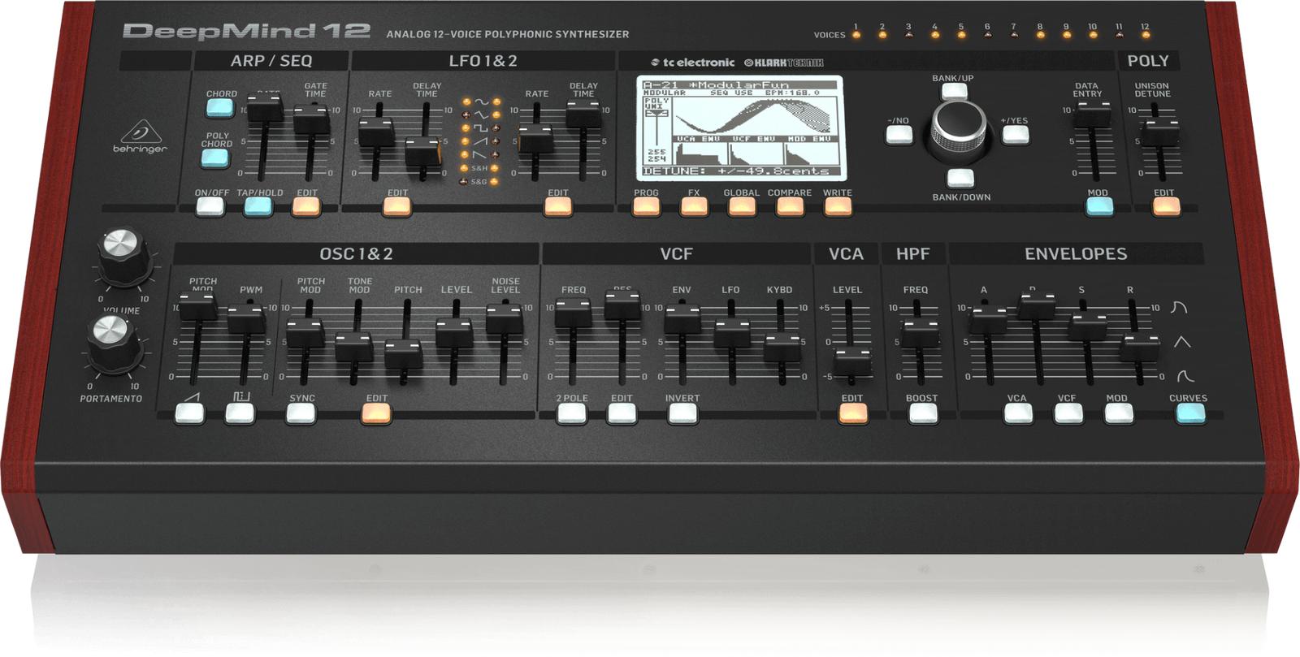Enable the VCF 2 POLE switch
Image resolution: width=1300 pixels, height=657 pixels.
[x=571, y=413]
